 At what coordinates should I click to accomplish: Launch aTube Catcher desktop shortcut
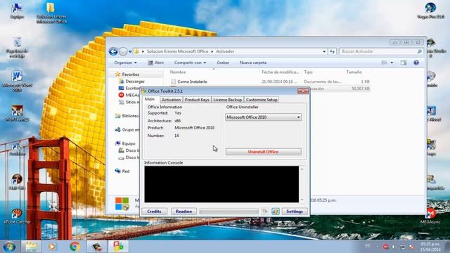point(17,216)
